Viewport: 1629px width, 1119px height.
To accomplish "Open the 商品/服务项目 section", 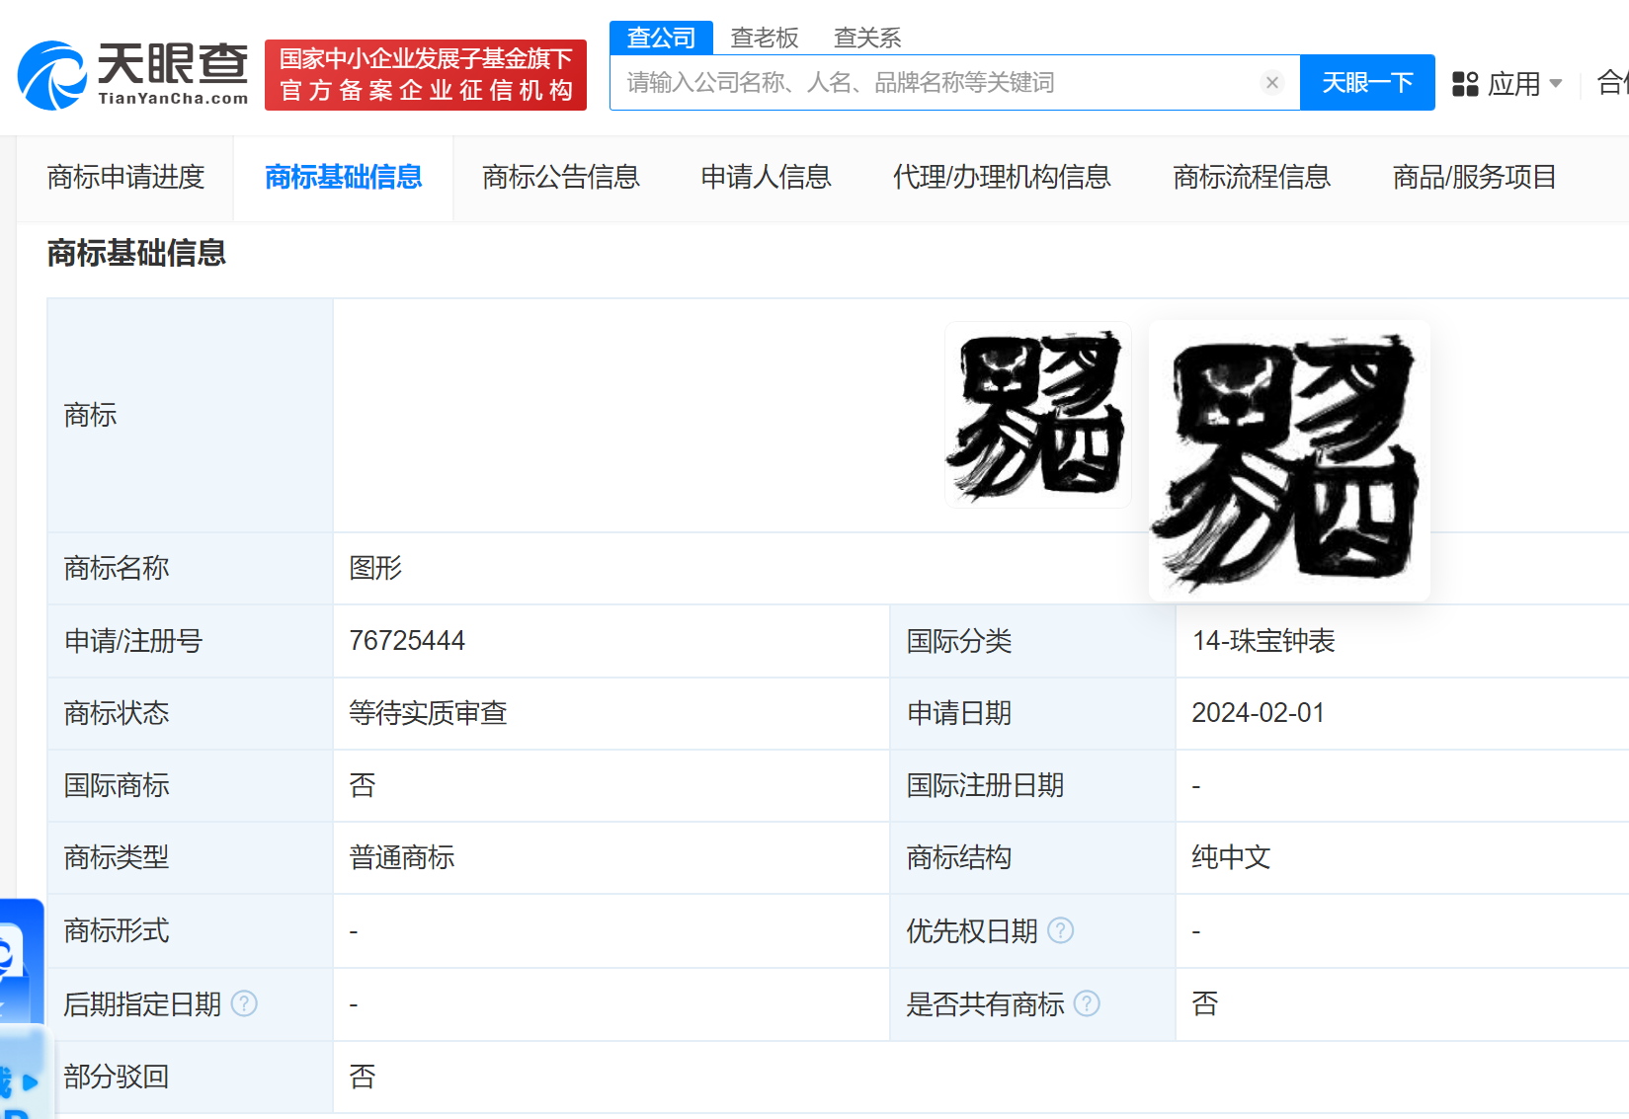I will tap(1474, 178).
